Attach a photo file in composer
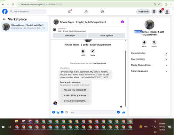174x135 pixels. (58, 112)
